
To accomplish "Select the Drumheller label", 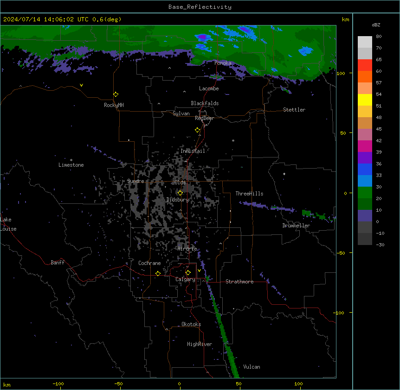I will point(296,226).
